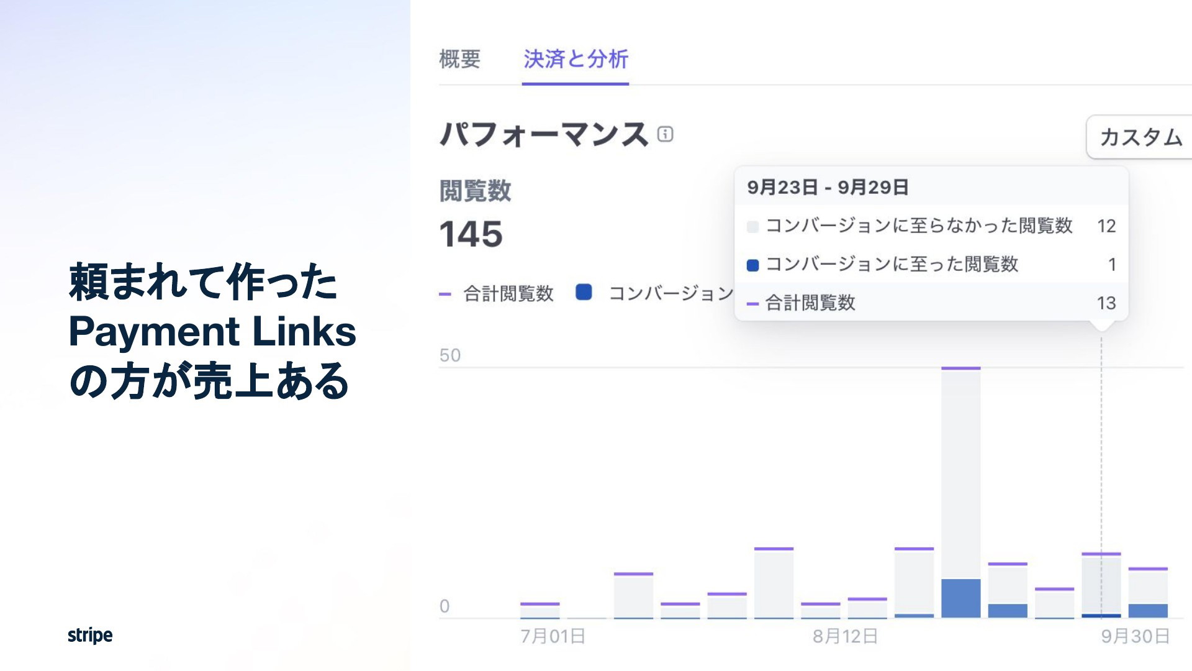Image resolution: width=1192 pixels, height=671 pixels.
Task: Click the tooltip date range 9月23日 - 9月29日
Action: 828,187
